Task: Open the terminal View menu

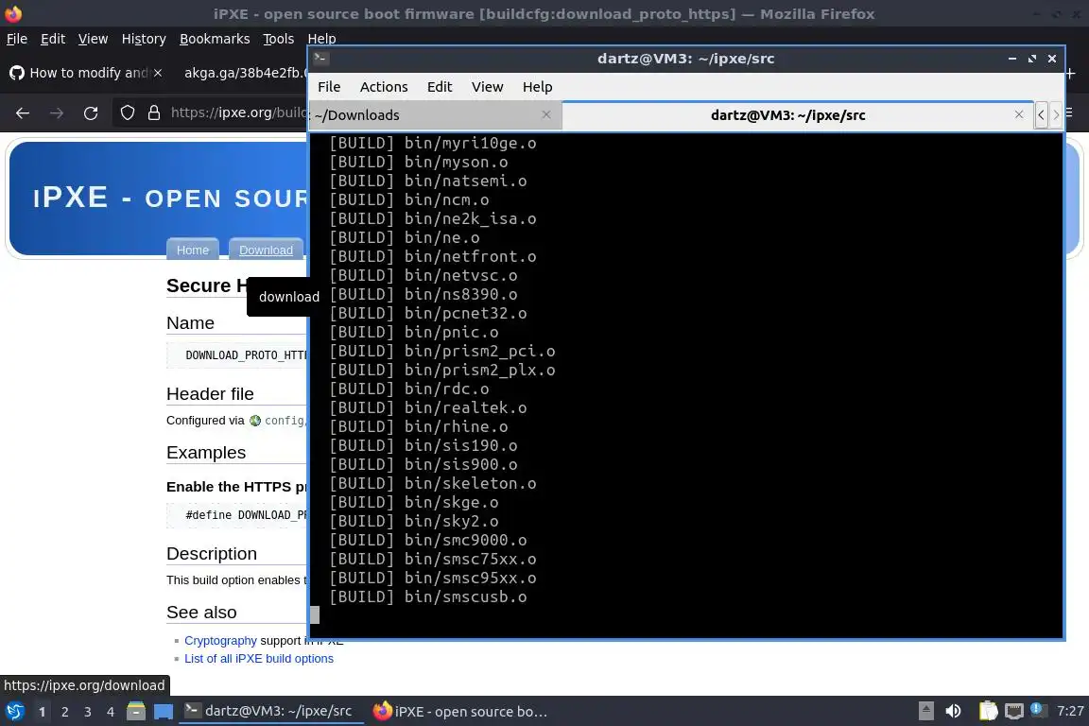Action: [487, 87]
